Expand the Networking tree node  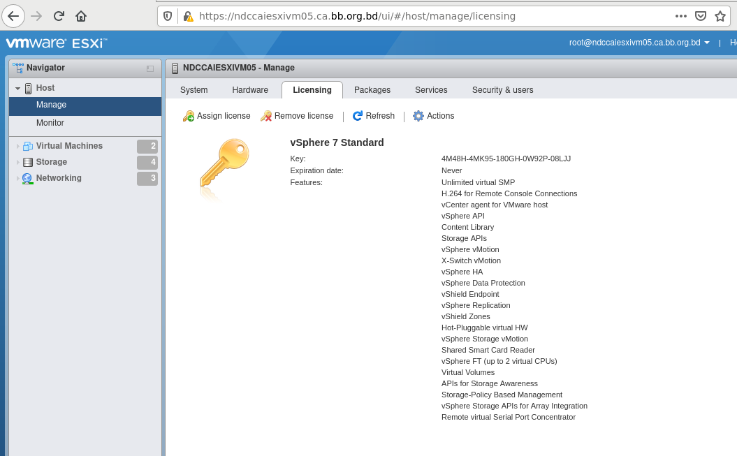point(18,178)
